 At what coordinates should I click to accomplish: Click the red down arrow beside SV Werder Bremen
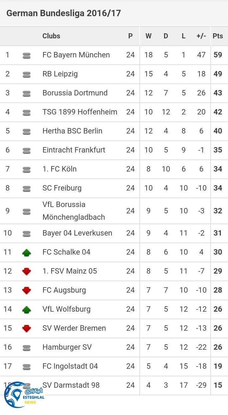click(x=27, y=328)
